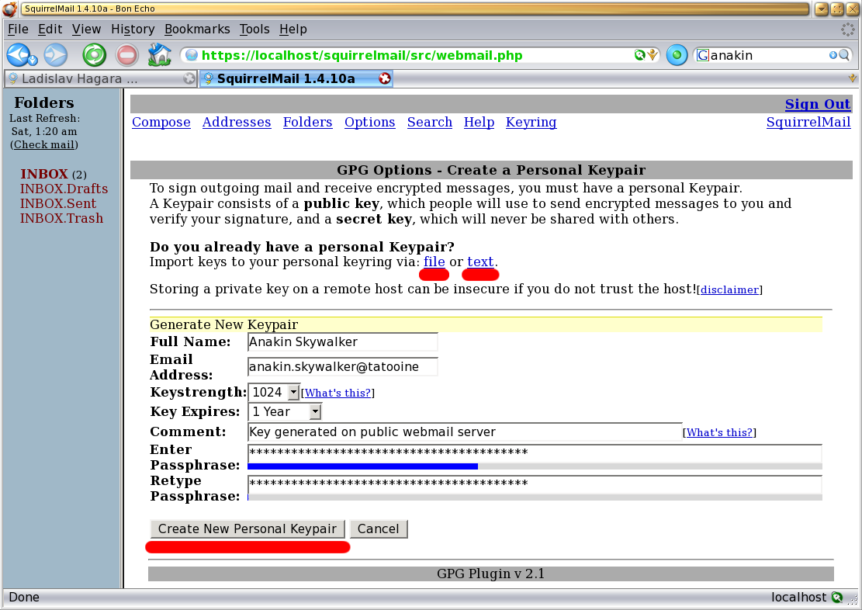
Task: Open the INBOX.Sent folder
Action: pyautogui.click(x=57, y=203)
